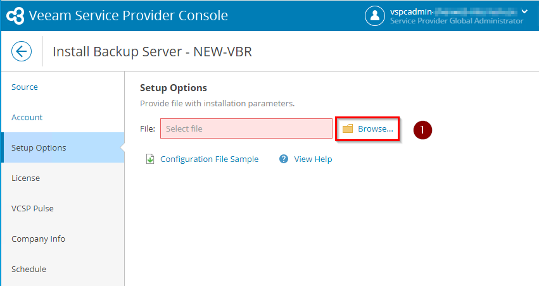Go to the License step

click(x=25, y=178)
